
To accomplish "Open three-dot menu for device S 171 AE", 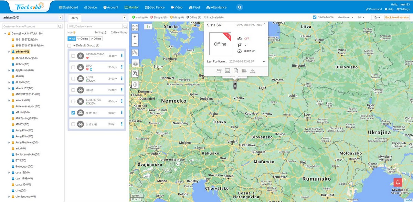I will (x=122, y=124).
